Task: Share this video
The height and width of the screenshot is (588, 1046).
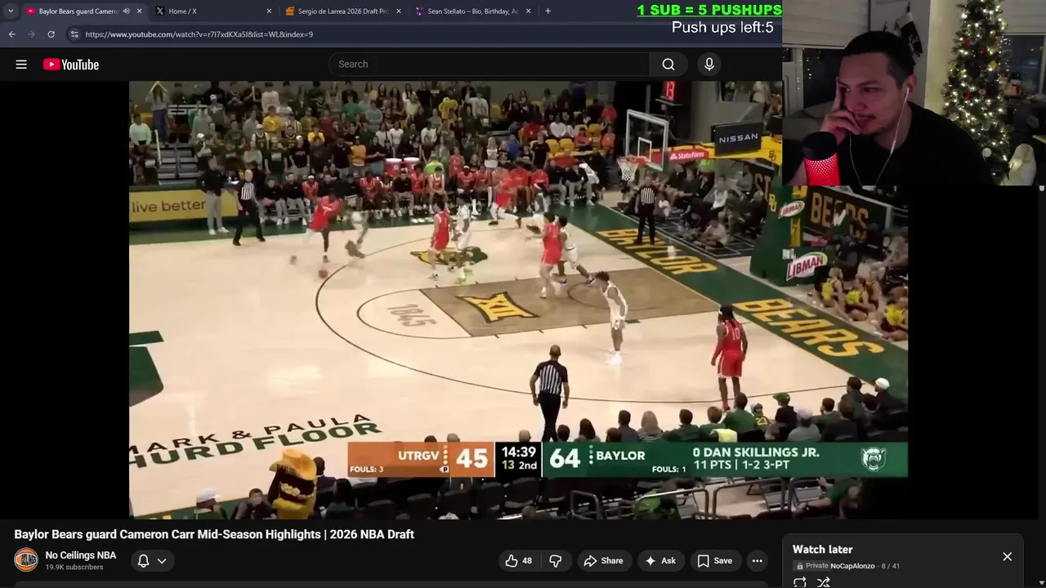Action: pos(603,560)
